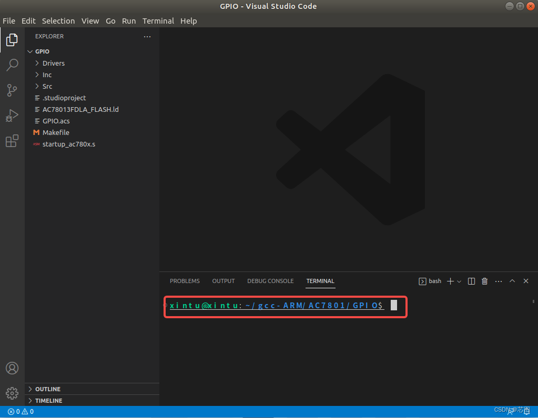Switch to the PROBLEMS tab
538x418 pixels.
[185, 281]
